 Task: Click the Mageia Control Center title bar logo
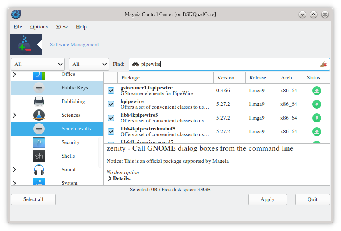16,14
